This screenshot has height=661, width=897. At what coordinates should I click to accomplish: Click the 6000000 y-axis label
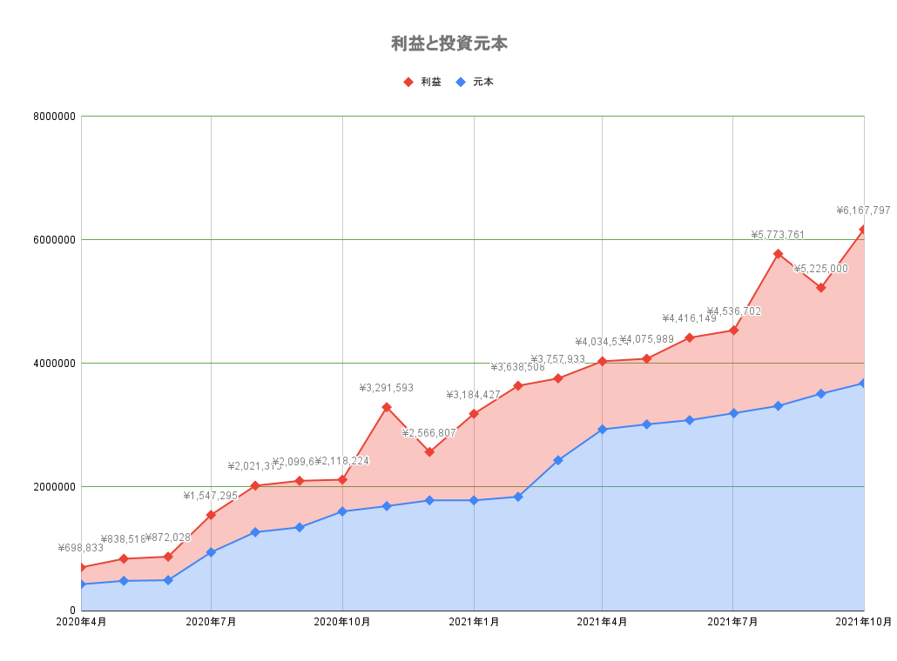[x=54, y=240]
